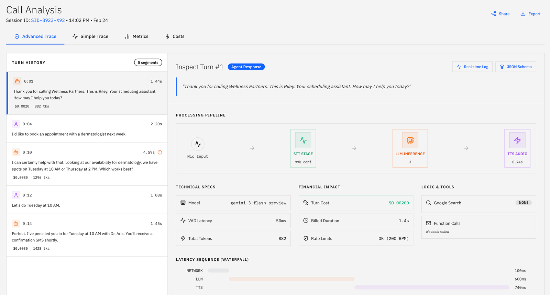Screen dimensions: 550x295
Task: Click the Total Tokens bolt icon
Action: (x=183, y=238)
